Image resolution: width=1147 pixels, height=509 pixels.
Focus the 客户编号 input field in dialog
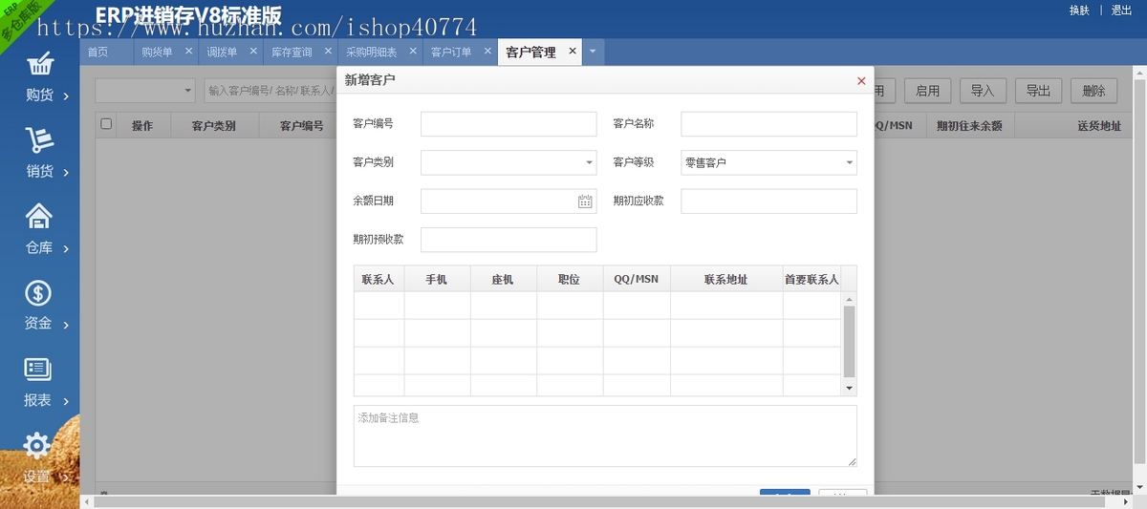click(x=509, y=124)
